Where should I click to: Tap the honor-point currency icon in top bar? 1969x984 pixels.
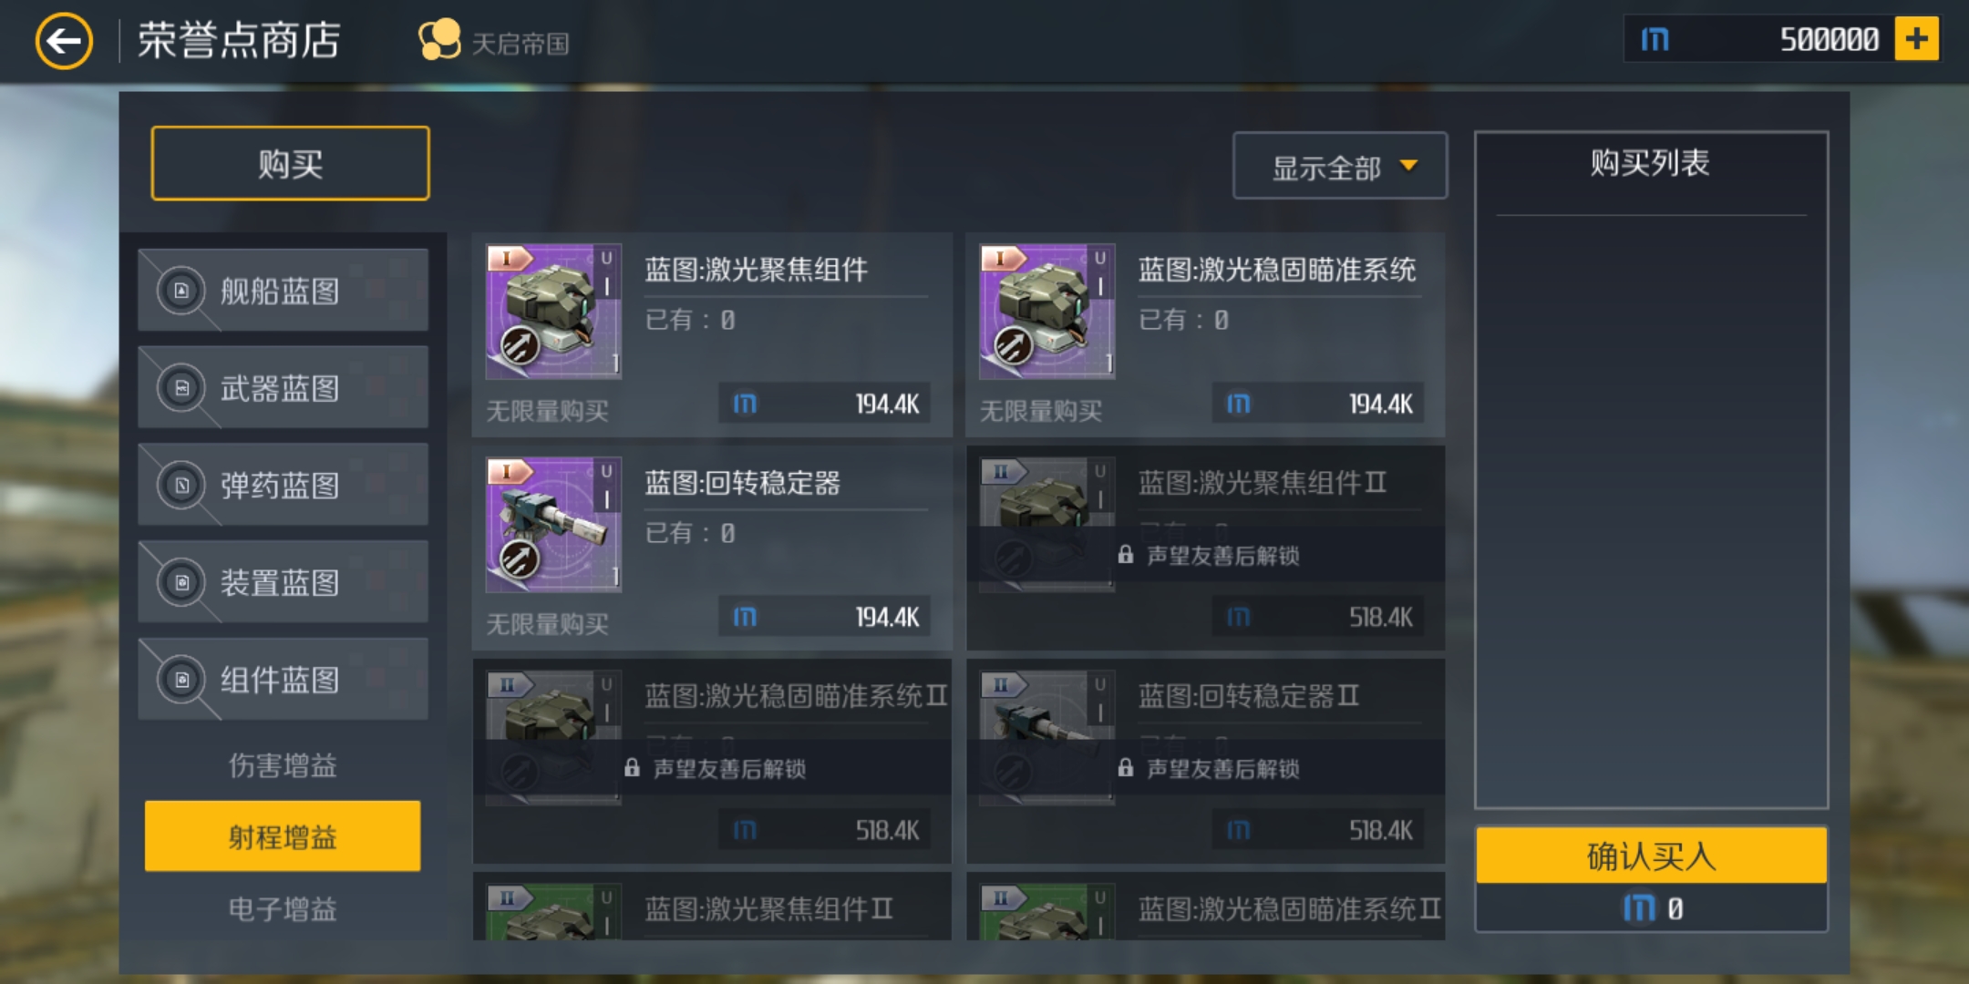(x=1655, y=39)
